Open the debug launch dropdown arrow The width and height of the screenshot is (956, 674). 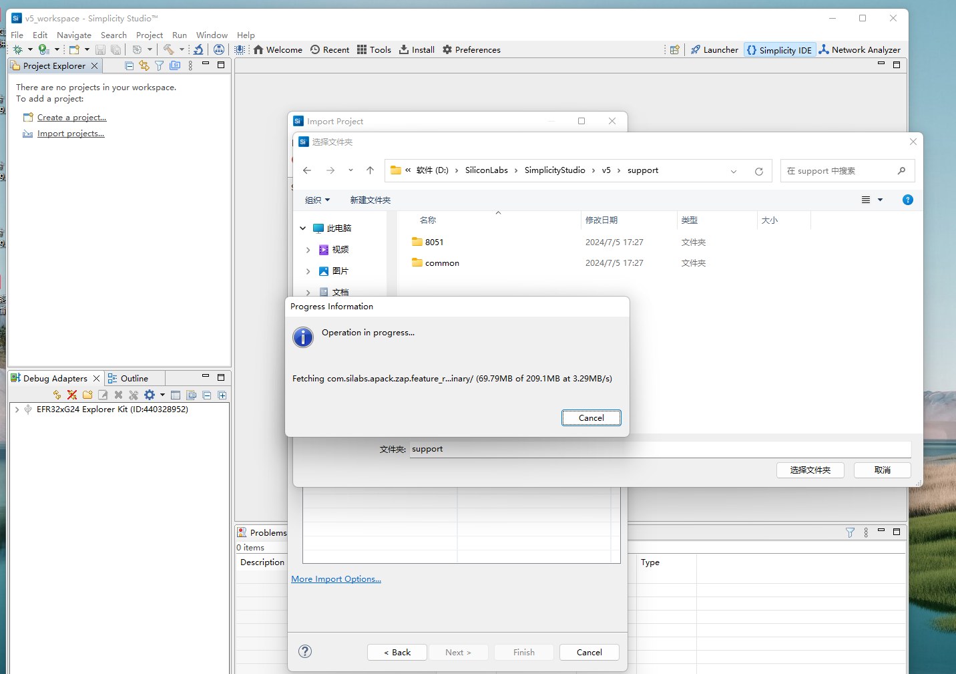click(x=30, y=49)
